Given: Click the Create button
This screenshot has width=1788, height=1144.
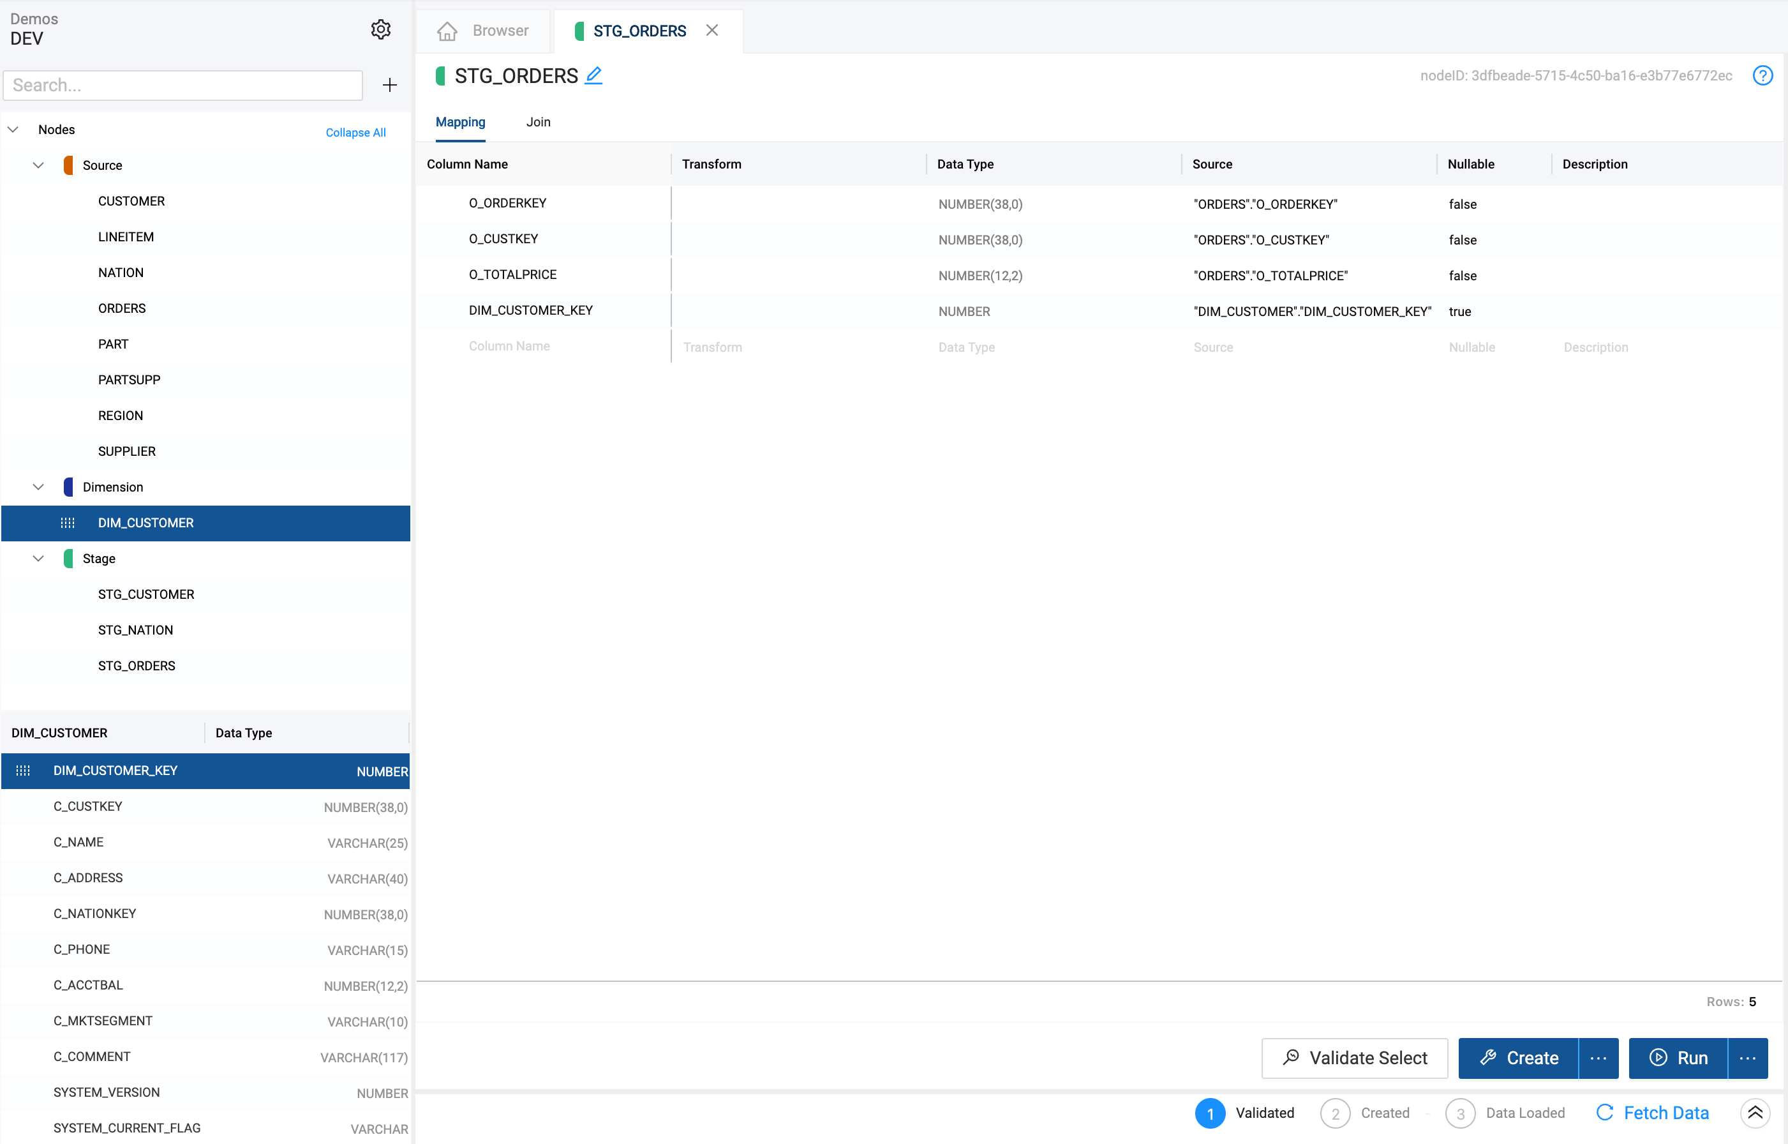Looking at the screenshot, I should [x=1517, y=1058].
